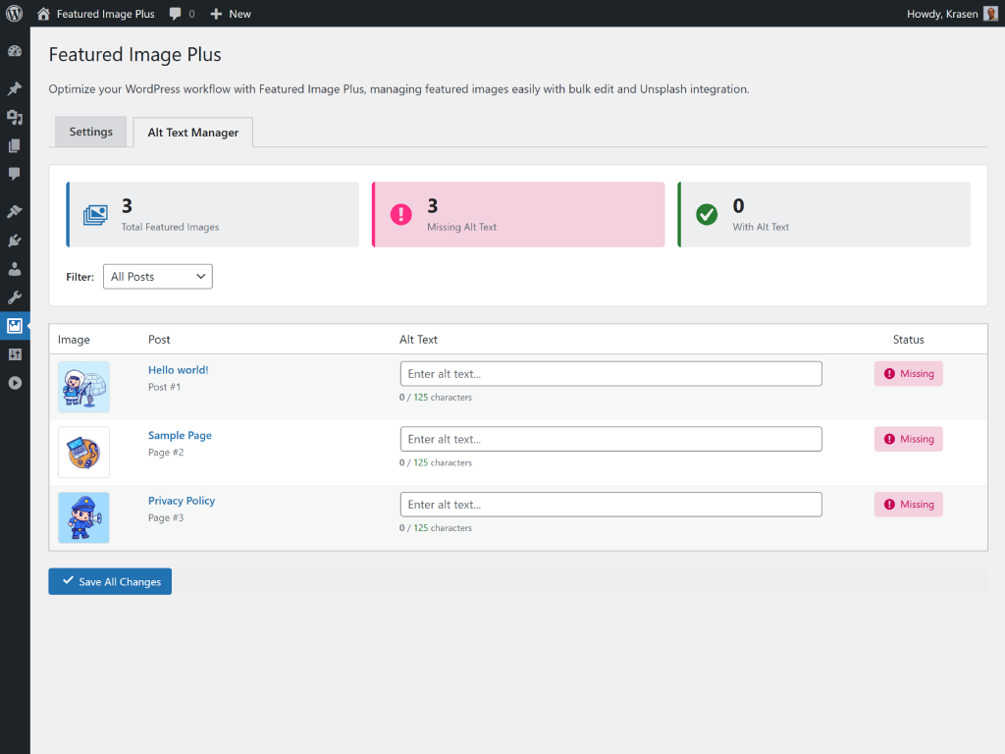Focus the alt text field for Sample Page
Viewport: 1005px width, 754px height.
[x=610, y=439]
